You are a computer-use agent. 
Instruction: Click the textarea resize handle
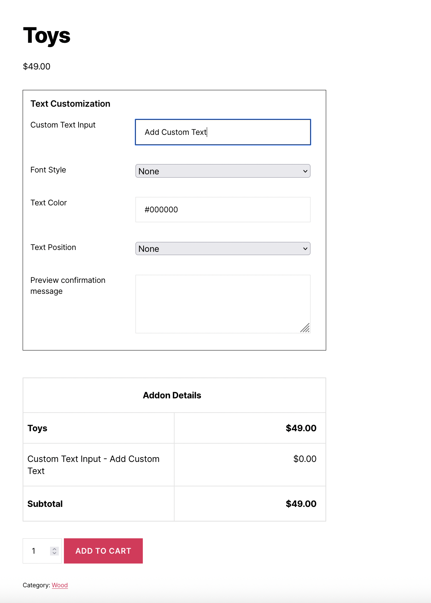pos(305,328)
